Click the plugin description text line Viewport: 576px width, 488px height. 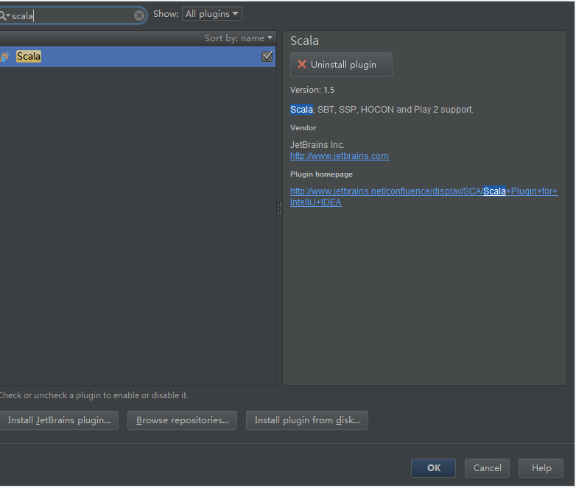382,110
